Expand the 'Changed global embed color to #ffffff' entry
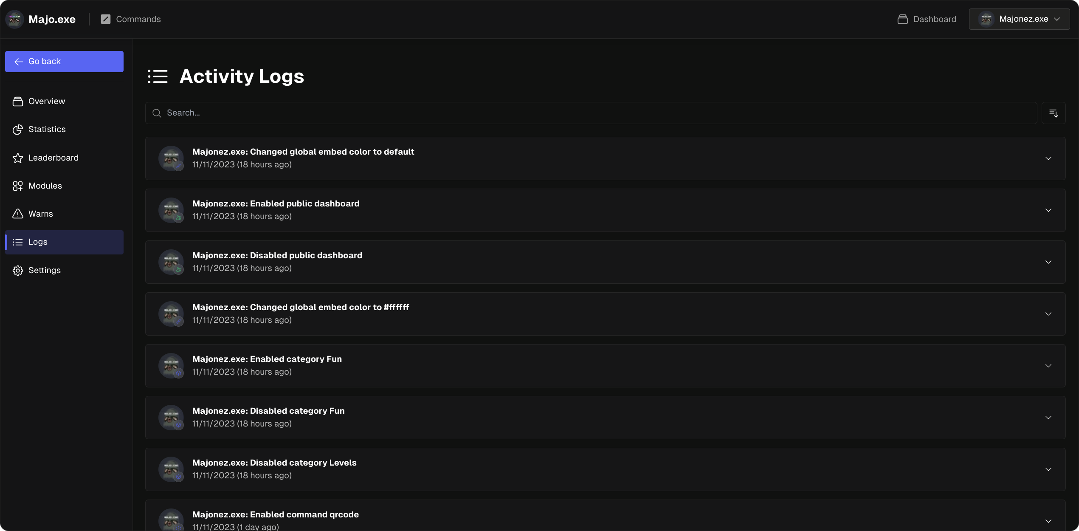The width and height of the screenshot is (1079, 531). pyautogui.click(x=1048, y=314)
